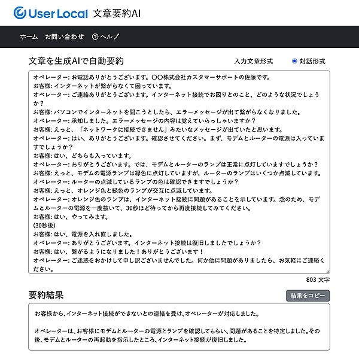The width and height of the screenshot is (359, 359).
Task: Place cursor on the (30秒後) line
Action: pyautogui.click(x=45, y=226)
